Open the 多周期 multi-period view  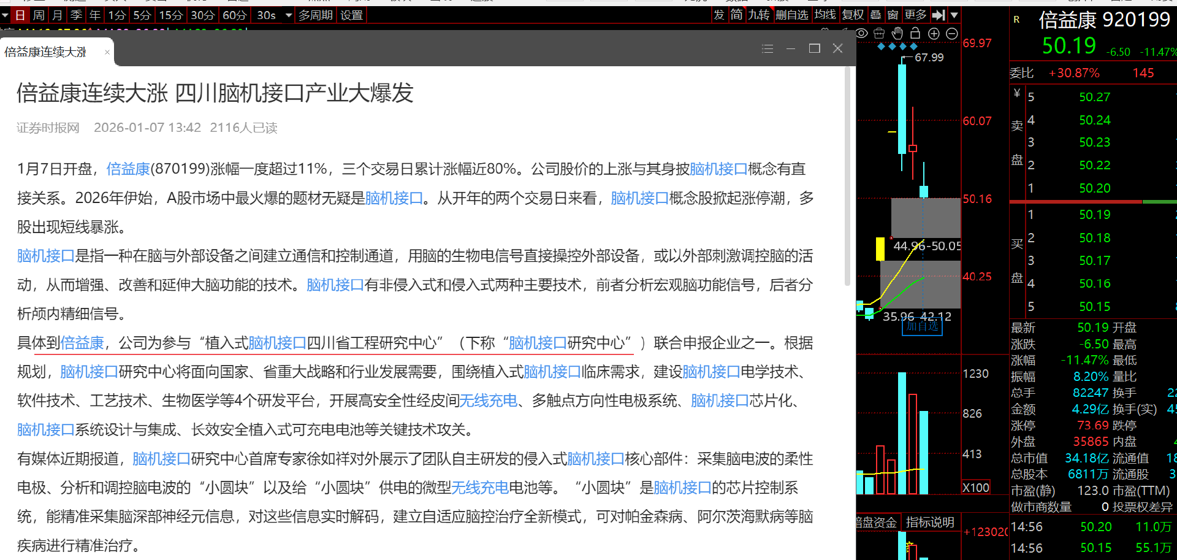316,15
